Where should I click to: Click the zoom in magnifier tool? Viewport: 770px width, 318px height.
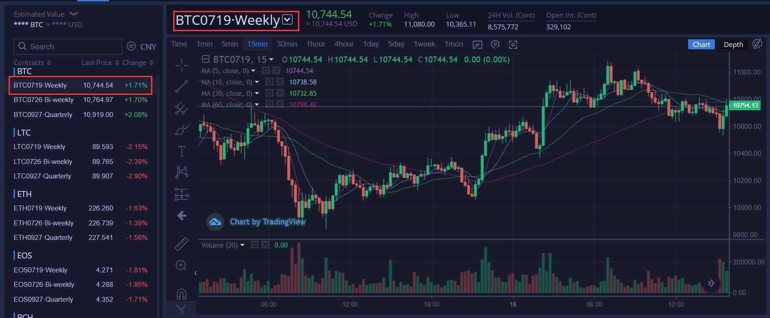(181, 265)
